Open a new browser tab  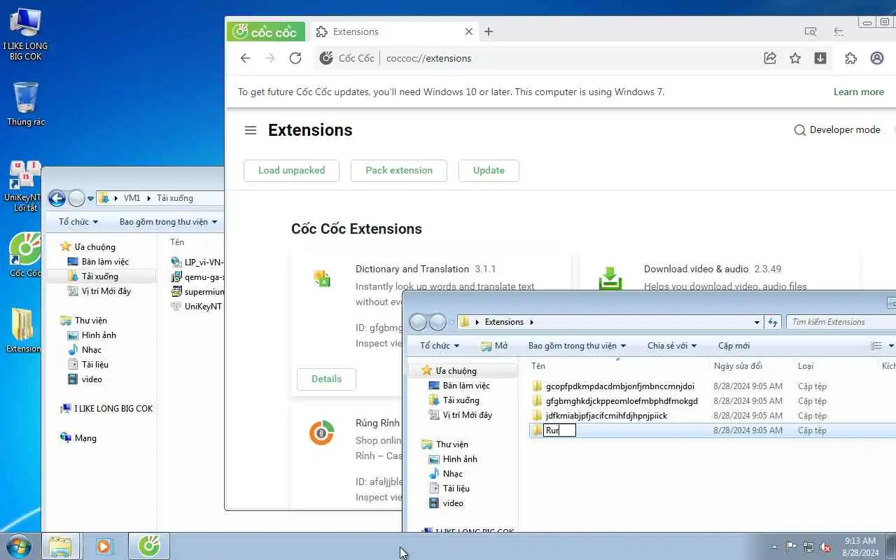(489, 31)
